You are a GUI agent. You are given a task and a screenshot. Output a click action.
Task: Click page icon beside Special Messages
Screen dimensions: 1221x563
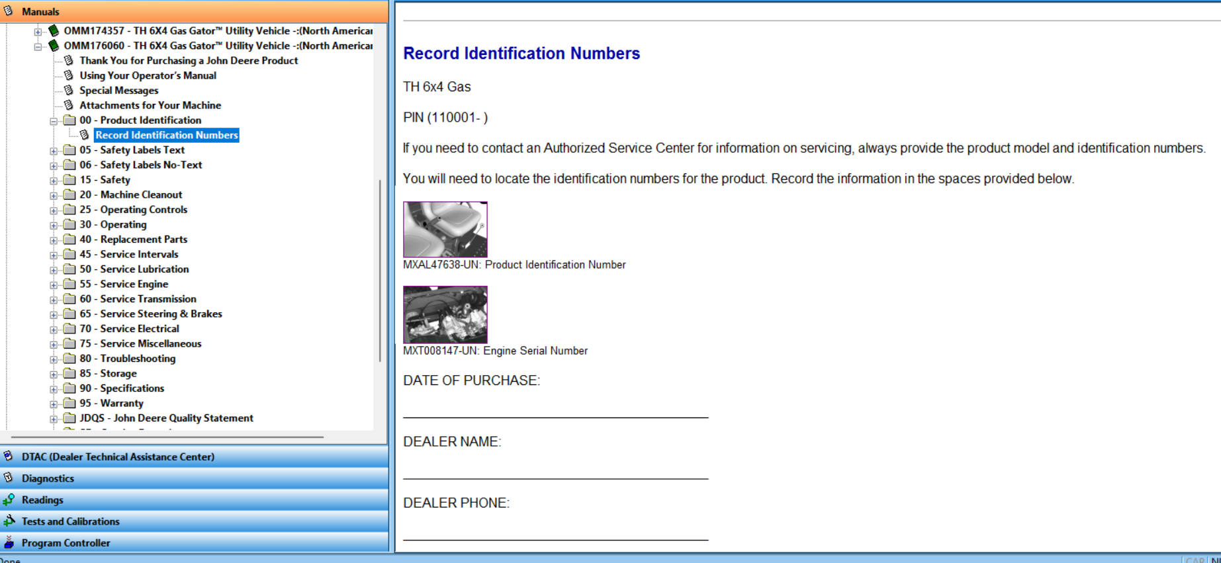point(68,90)
